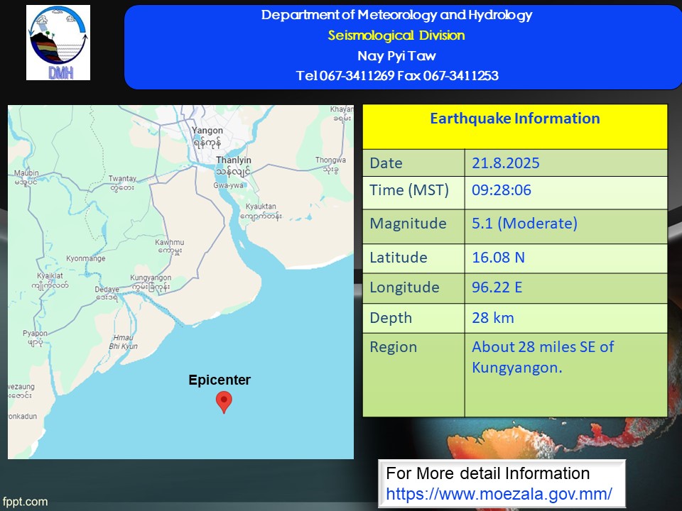Select the Tel and Fax number line
682x511 pixels.
pyautogui.click(x=396, y=76)
